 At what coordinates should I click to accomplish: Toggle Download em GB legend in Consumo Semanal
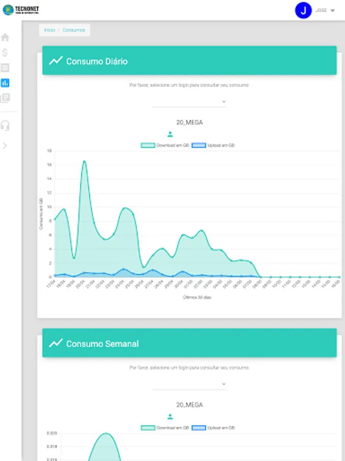165,428
